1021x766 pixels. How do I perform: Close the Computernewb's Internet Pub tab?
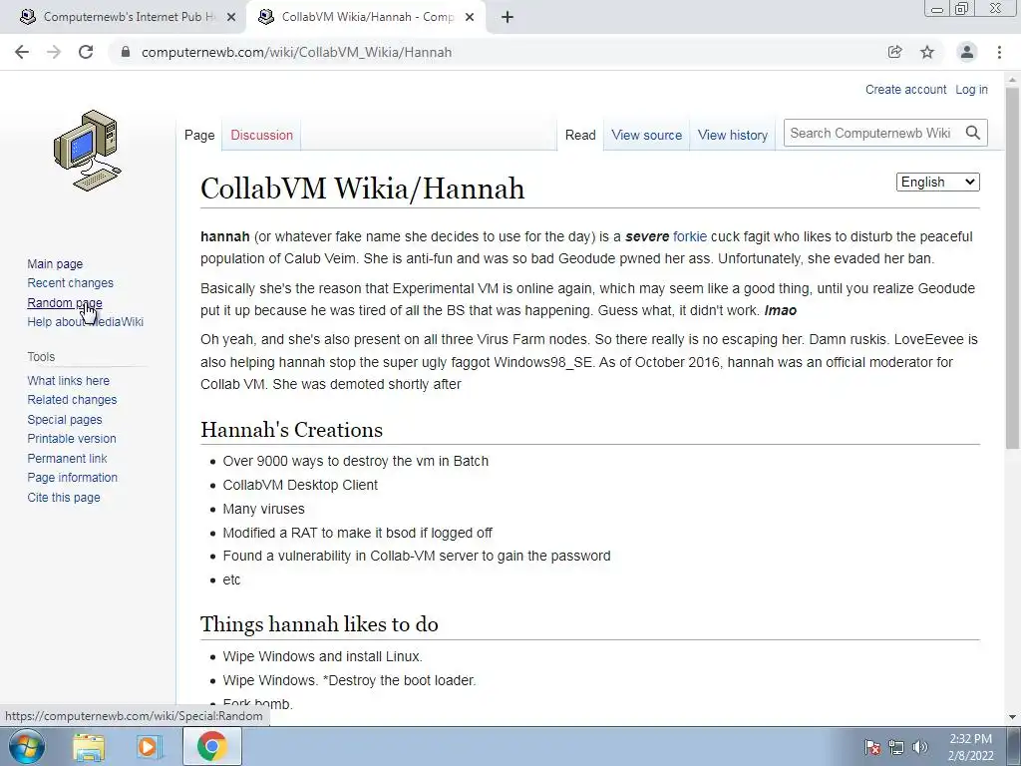pyautogui.click(x=231, y=18)
